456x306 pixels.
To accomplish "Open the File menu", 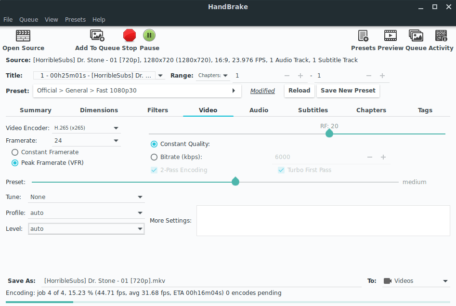I will tap(8, 19).
